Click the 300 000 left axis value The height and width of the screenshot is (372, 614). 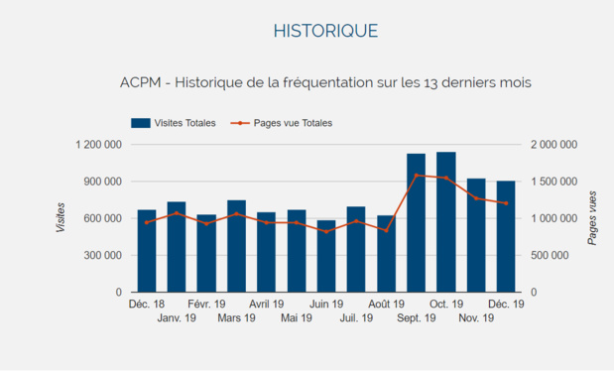102,255
